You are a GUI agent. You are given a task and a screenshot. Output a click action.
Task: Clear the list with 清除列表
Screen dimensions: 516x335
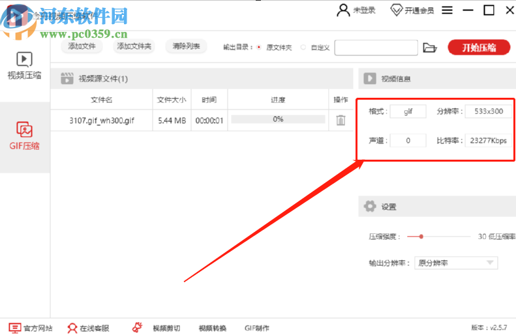coord(187,46)
